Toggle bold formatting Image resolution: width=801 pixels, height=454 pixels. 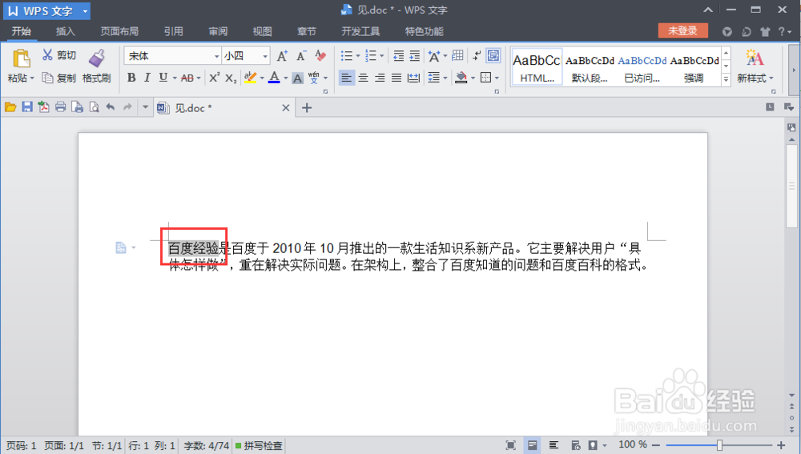(x=131, y=78)
